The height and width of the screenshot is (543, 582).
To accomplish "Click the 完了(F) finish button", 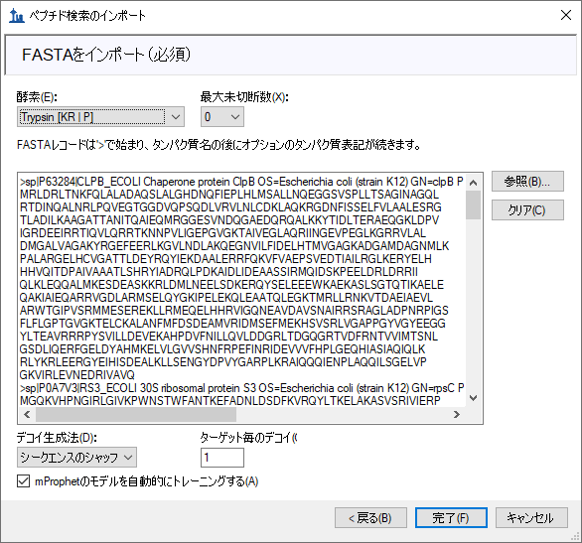I will pos(451,518).
